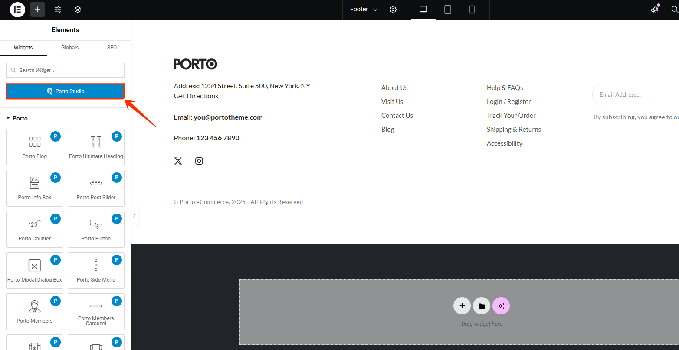Click the Help & FAQs link

click(x=505, y=88)
